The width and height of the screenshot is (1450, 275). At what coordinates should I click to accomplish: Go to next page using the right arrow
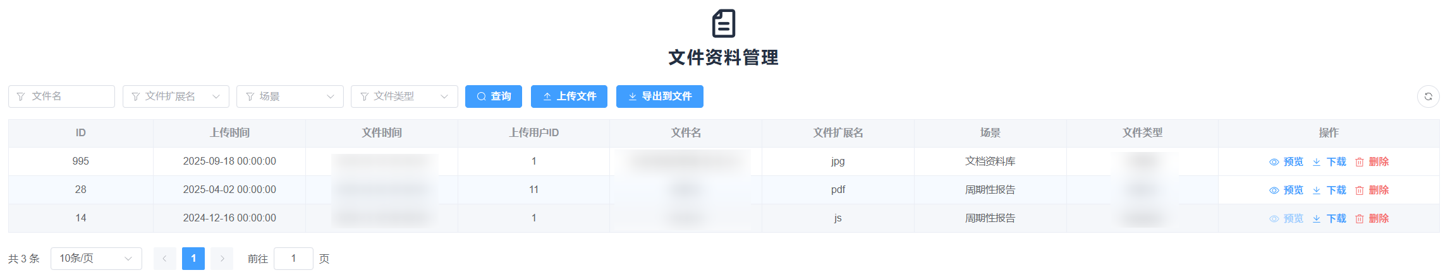(x=222, y=259)
